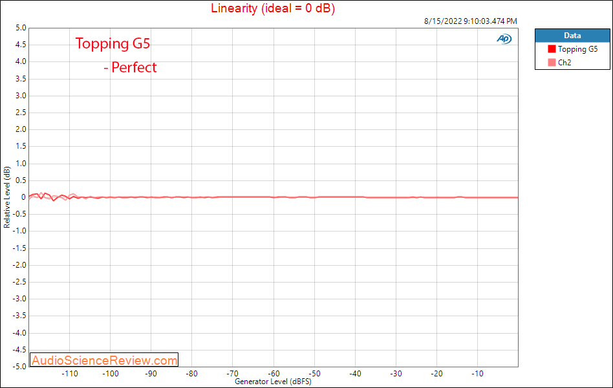Click the positive 1.5 y-axis tick label

pos(21,146)
